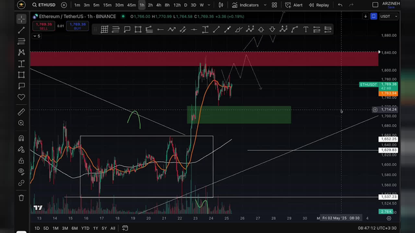
Task: Select the callout tool in favorites toolbar
Action: point(127,30)
